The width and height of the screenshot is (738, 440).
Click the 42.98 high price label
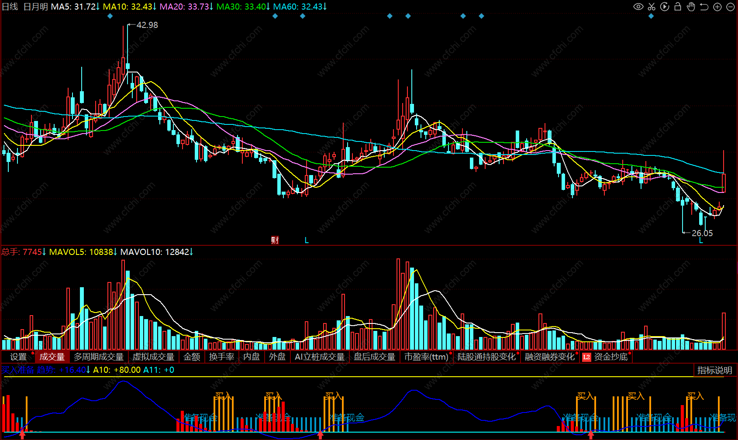coord(147,25)
